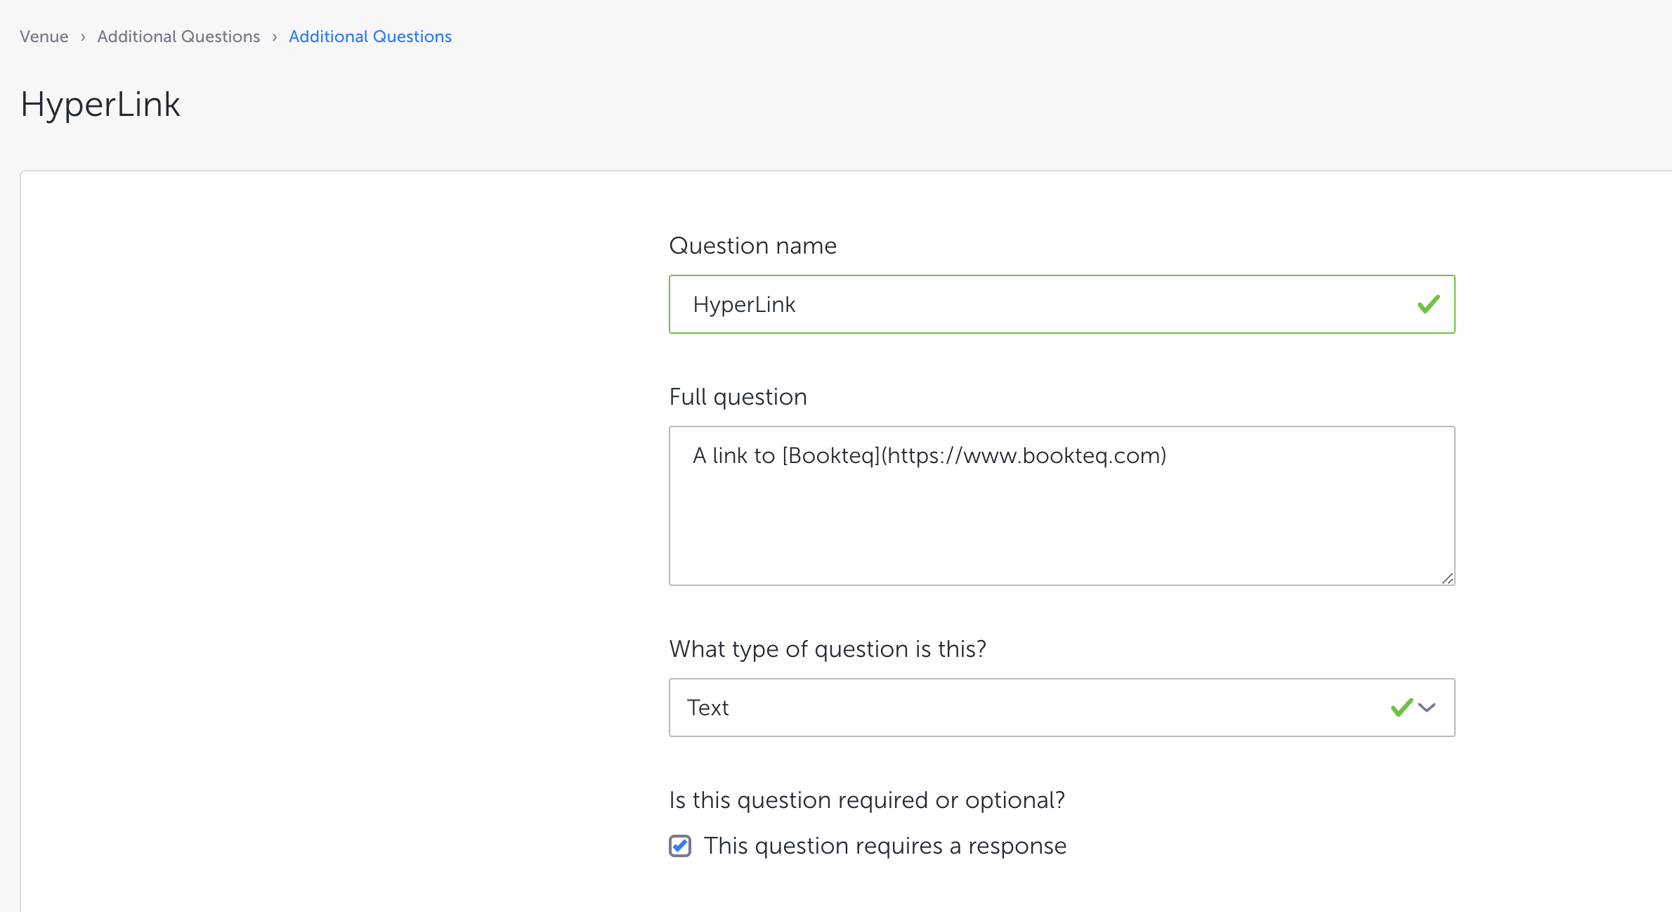
Task: Click 'Is this question required or optional?' text
Action: pos(867,800)
